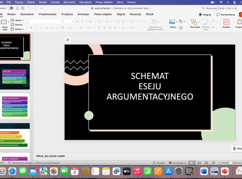Image resolution: width=242 pixels, height=179 pixels.
Task: Click the home icon in the title toolbar
Action: [x=17, y=8]
